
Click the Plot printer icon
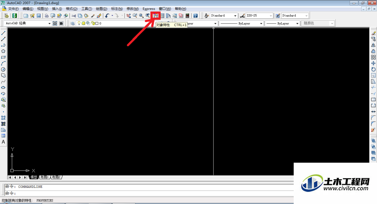(x=46, y=15)
